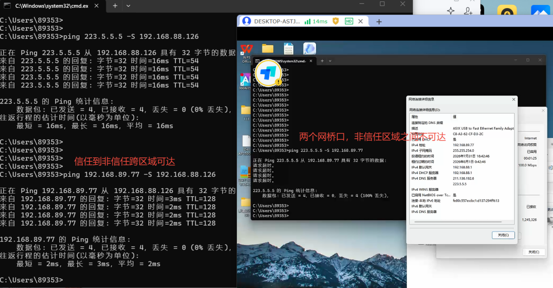The height and width of the screenshot is (288, 553).
Task: Check the 14ms latency signal indicator
Action: pyautogui.click(x=316, y=21)
